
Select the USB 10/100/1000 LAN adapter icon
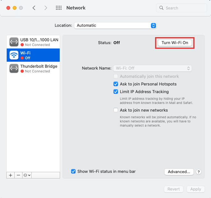pos(14,42)
